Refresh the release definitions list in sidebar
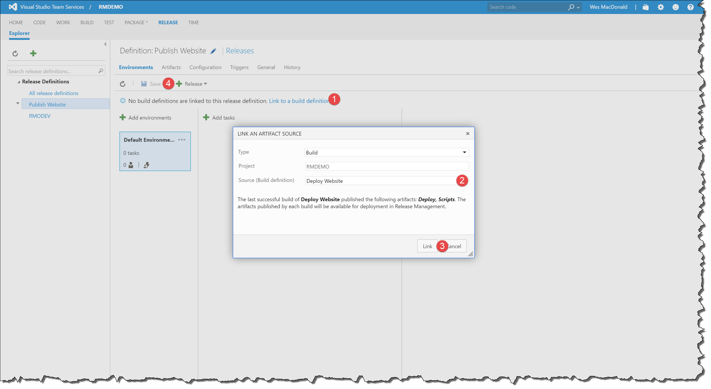The height and width of the screenshot is (389, 711). click(15, 54)
